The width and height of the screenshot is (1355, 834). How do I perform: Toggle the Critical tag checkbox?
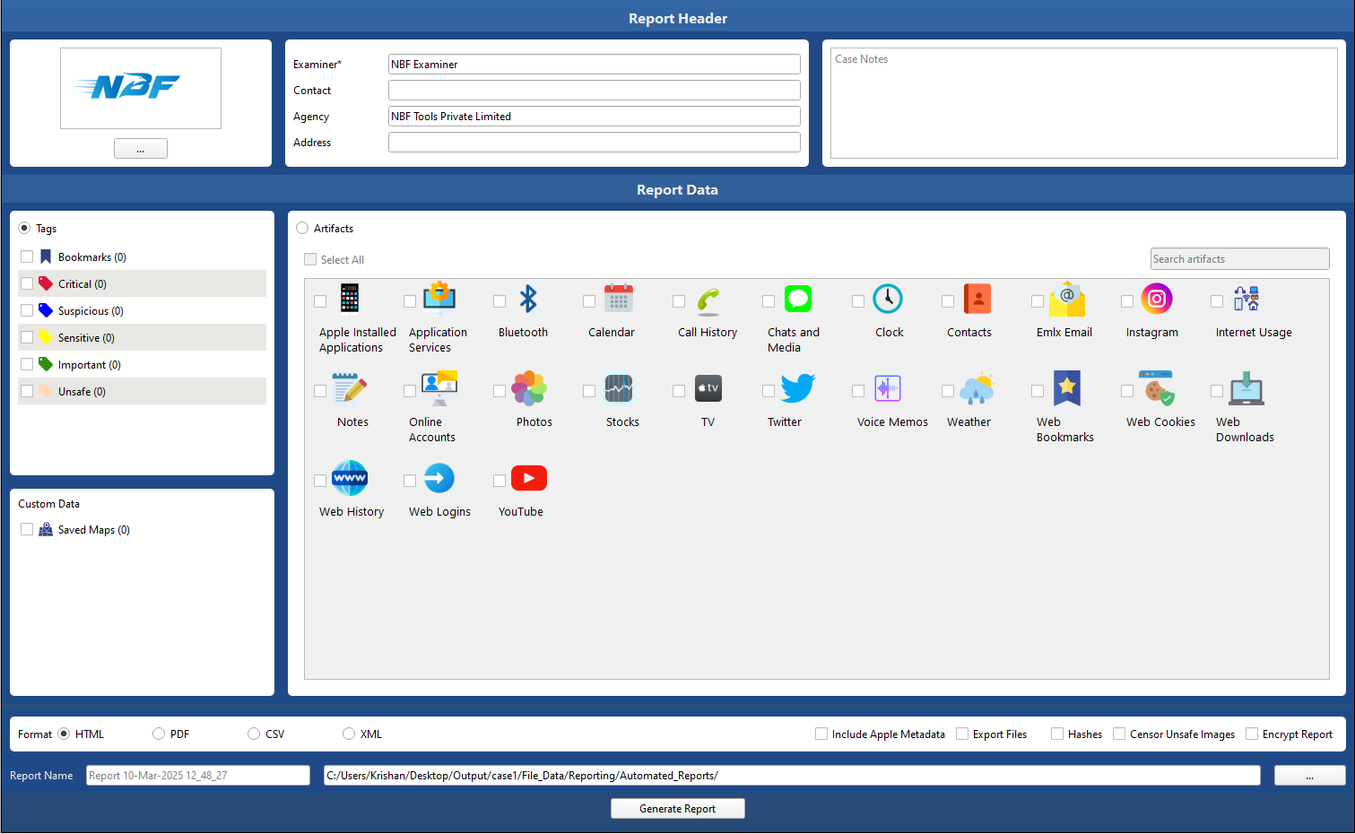coord(27,283)
